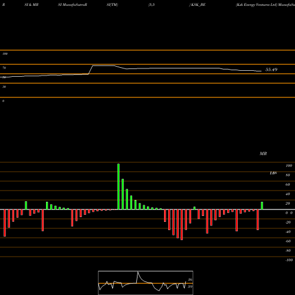Click the MR right axis label 60

pyautogui.click(x=288, y=185)
